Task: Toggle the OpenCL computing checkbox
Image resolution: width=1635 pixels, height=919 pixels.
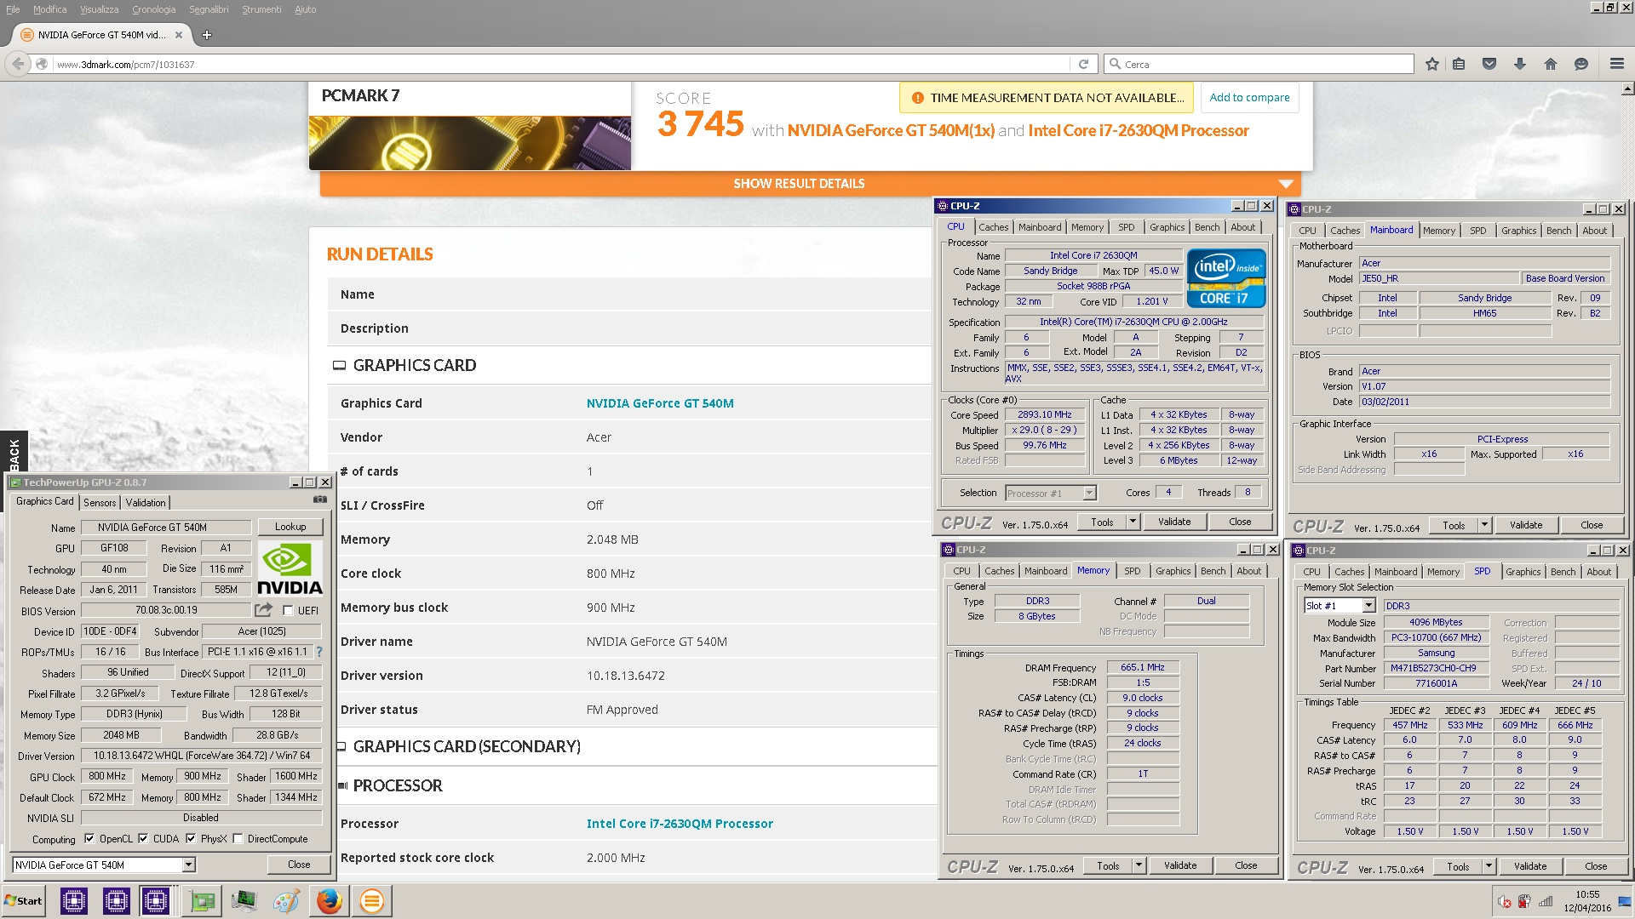Action: point(89,838)
